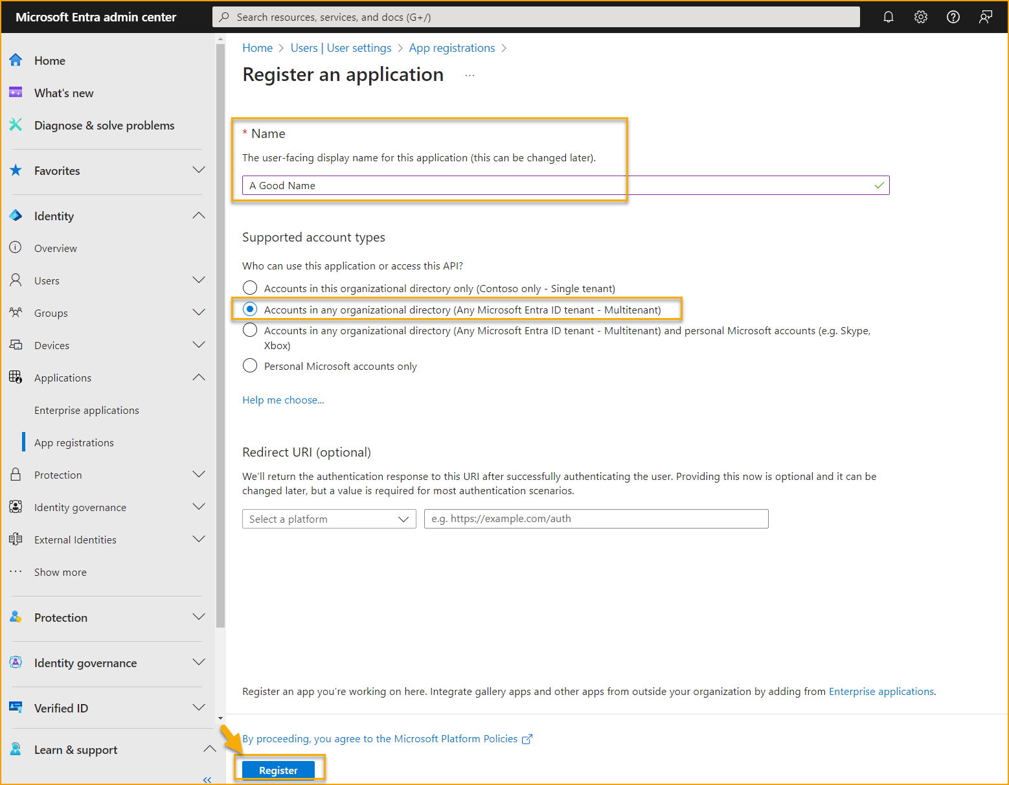Collapse the Learn & support chevron
The width and height of the screenshot is (1009, 785).
click(209, 749)
